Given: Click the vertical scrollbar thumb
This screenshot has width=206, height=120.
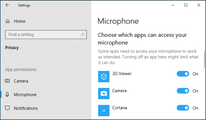Looking at the screenshot, I should pyautogui.click(x=204, y=59).
